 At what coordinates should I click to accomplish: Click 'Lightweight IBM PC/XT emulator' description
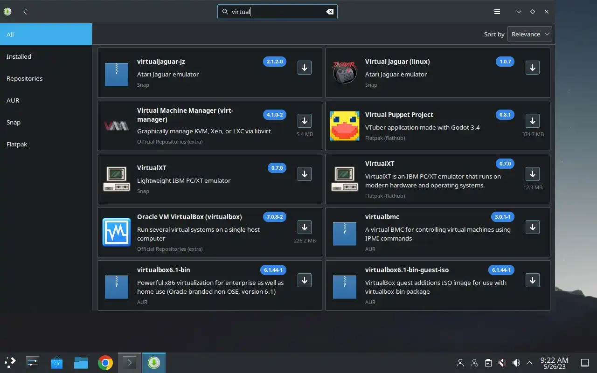[184, 180]
